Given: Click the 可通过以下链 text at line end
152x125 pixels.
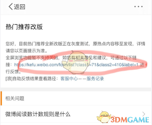Looking at the screenshot, I should coord(124,58).
